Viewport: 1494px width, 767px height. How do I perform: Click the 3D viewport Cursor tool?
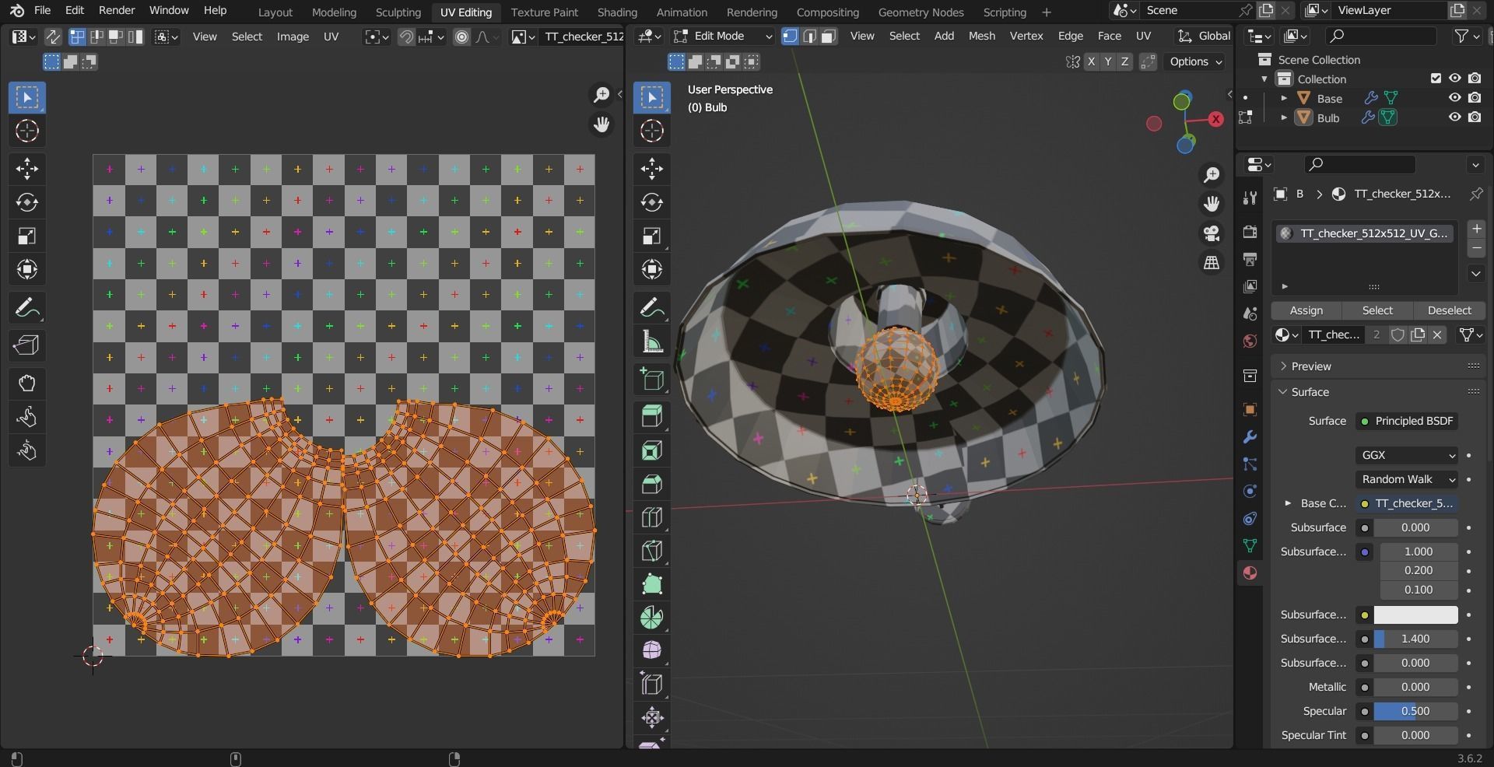click(652, 131)
